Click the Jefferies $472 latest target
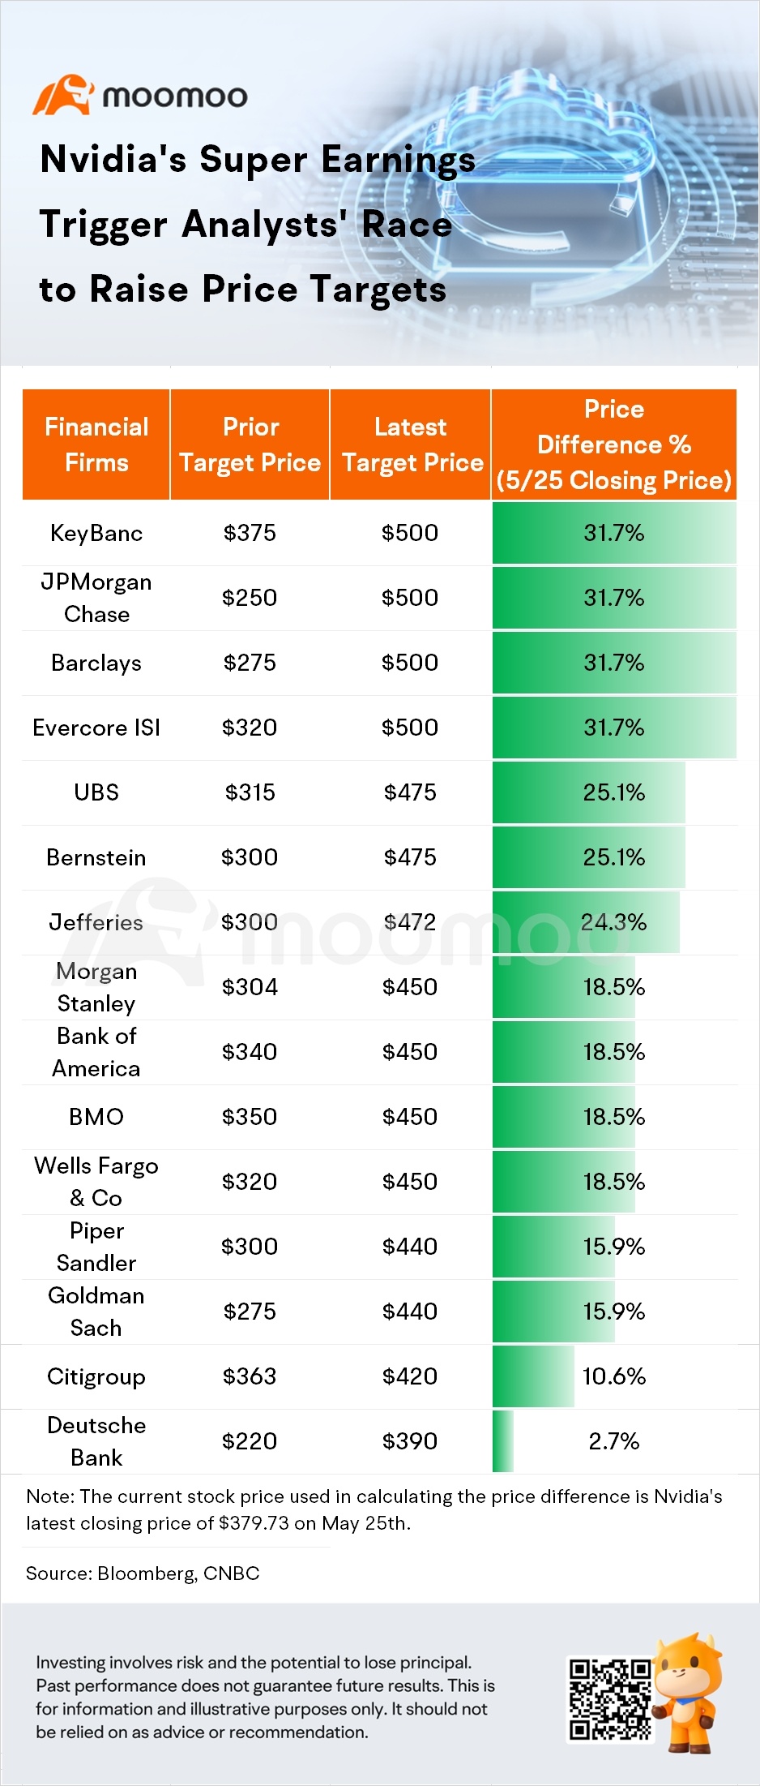Image resolution: width=760 pixels, height=1786 pixels. (x=410, y=922)
